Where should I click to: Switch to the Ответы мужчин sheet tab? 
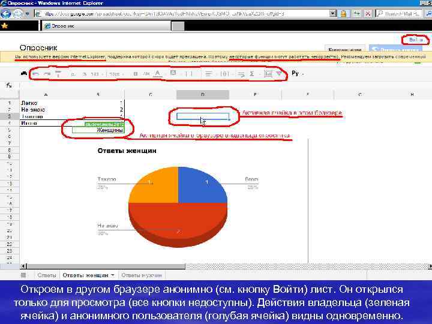[x=142, y=275]
